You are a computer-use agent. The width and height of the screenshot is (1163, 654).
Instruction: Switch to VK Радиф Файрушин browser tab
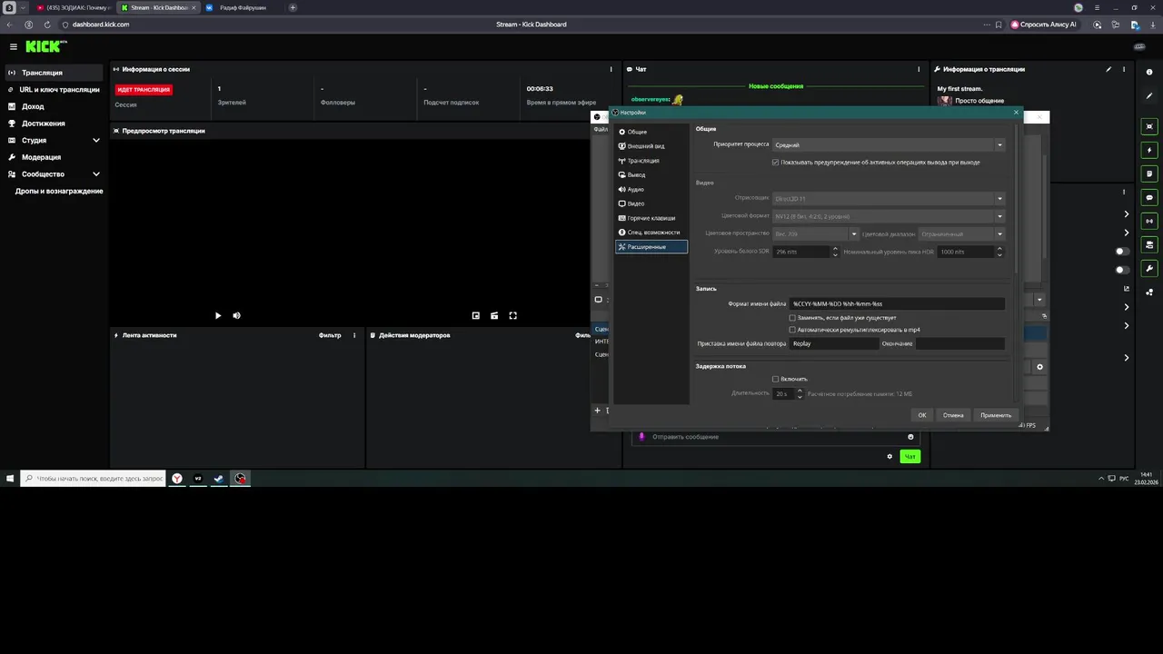(x=242, y=7)
